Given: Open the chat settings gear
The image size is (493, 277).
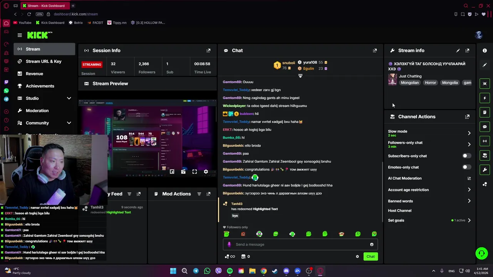Looking at the screenshot, I should coord(357,257).
